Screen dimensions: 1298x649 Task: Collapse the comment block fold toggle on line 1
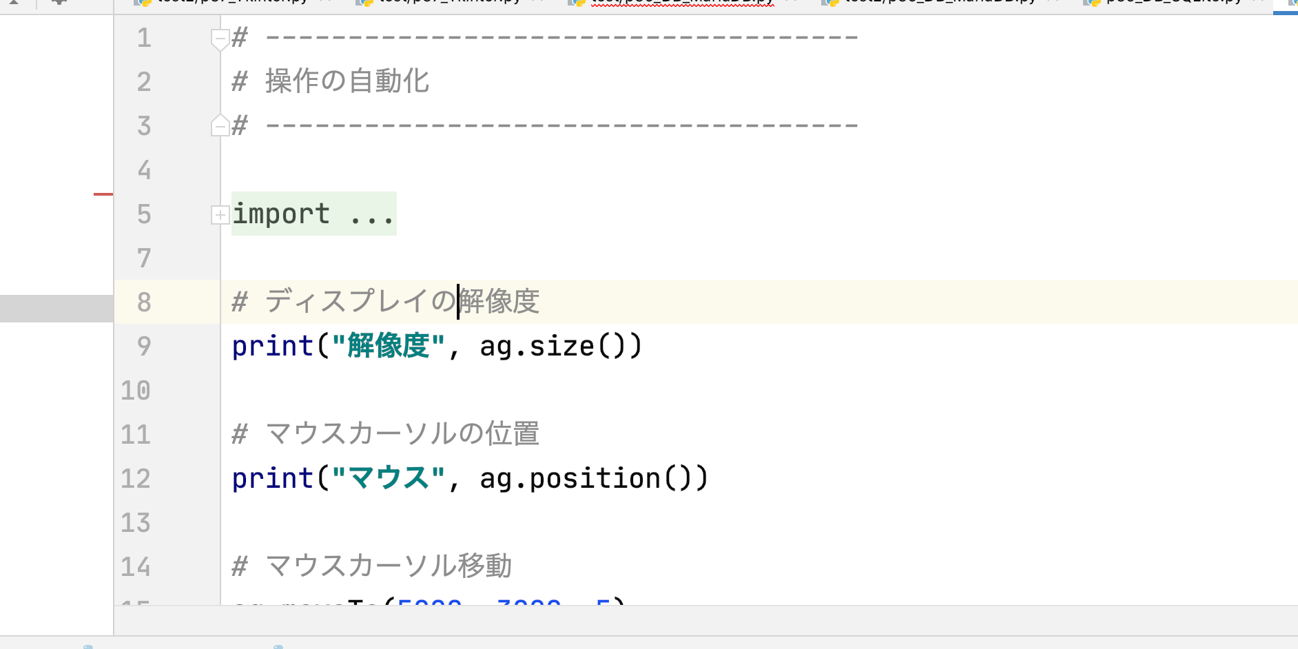219,38
